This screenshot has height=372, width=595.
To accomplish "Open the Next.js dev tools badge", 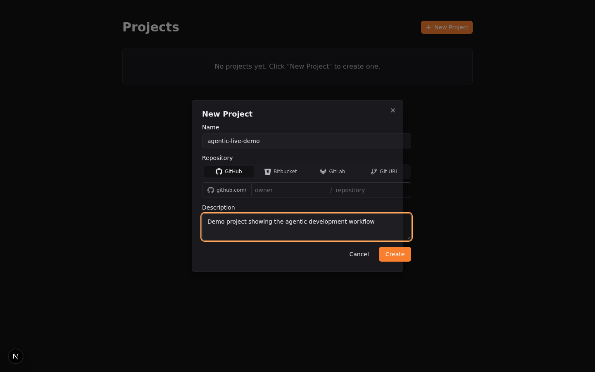I will click(16, 356).
